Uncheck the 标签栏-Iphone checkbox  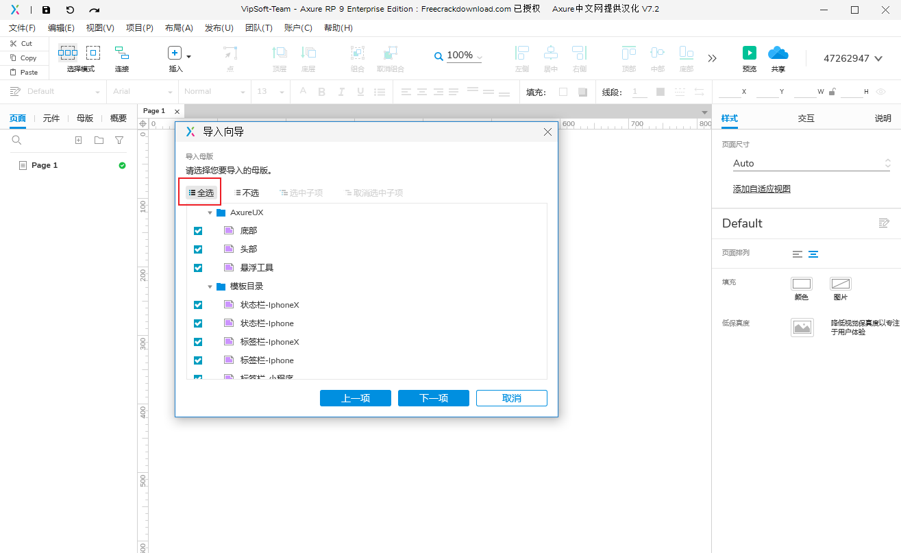click(198, 360)
